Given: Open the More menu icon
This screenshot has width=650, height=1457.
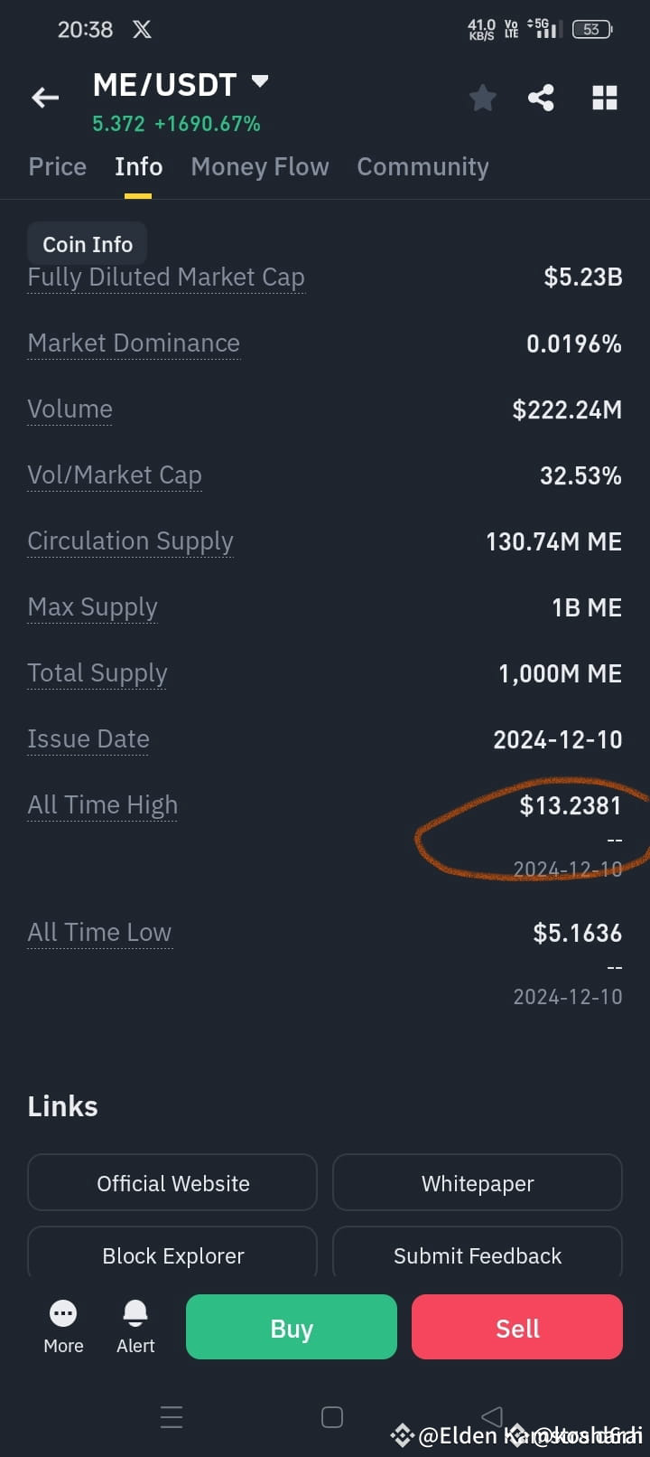Looking at the screenshot, I should 63,1312.
